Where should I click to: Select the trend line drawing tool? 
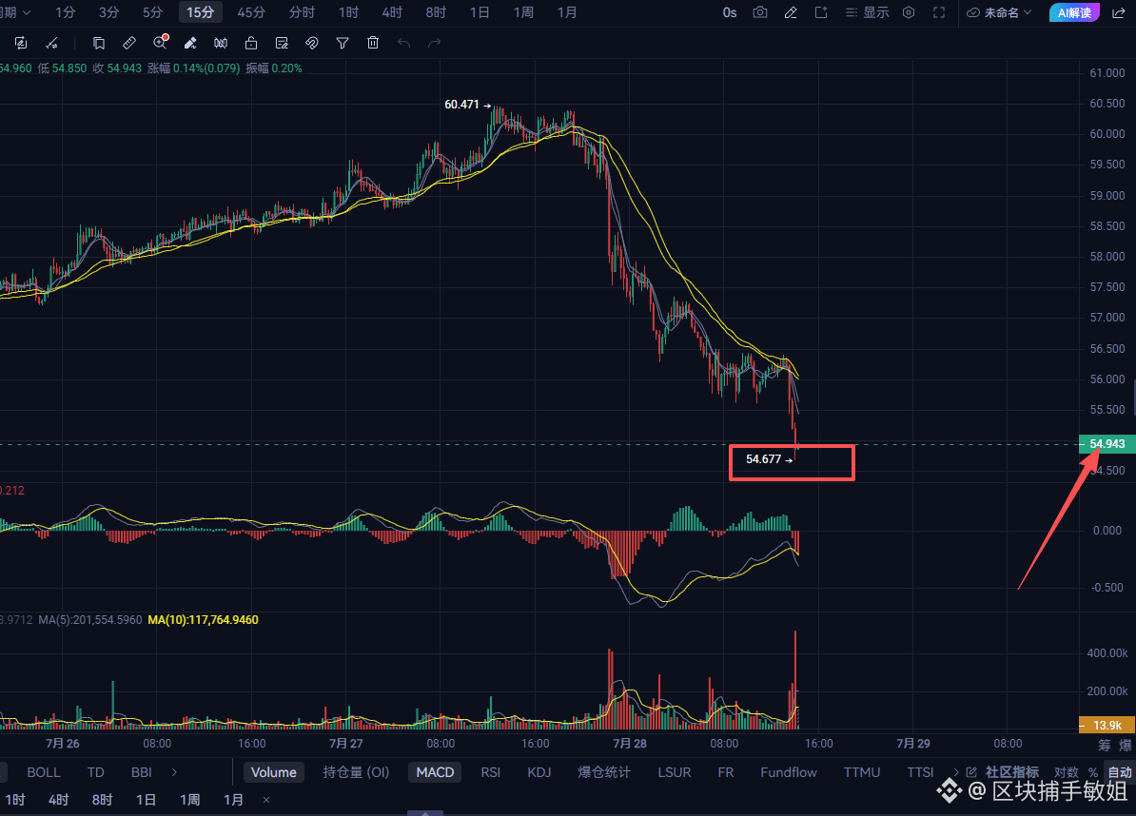tap(51, 44)
